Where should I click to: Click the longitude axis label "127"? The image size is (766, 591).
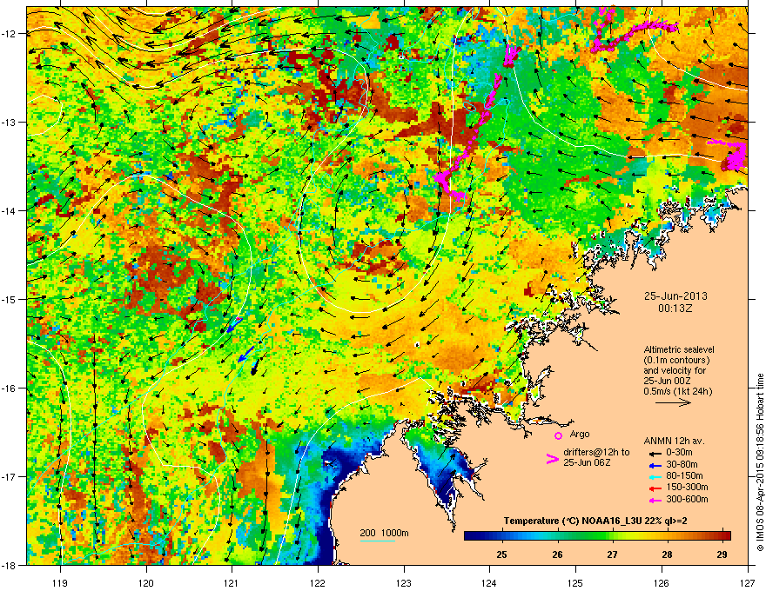click(x=748, y=582)
